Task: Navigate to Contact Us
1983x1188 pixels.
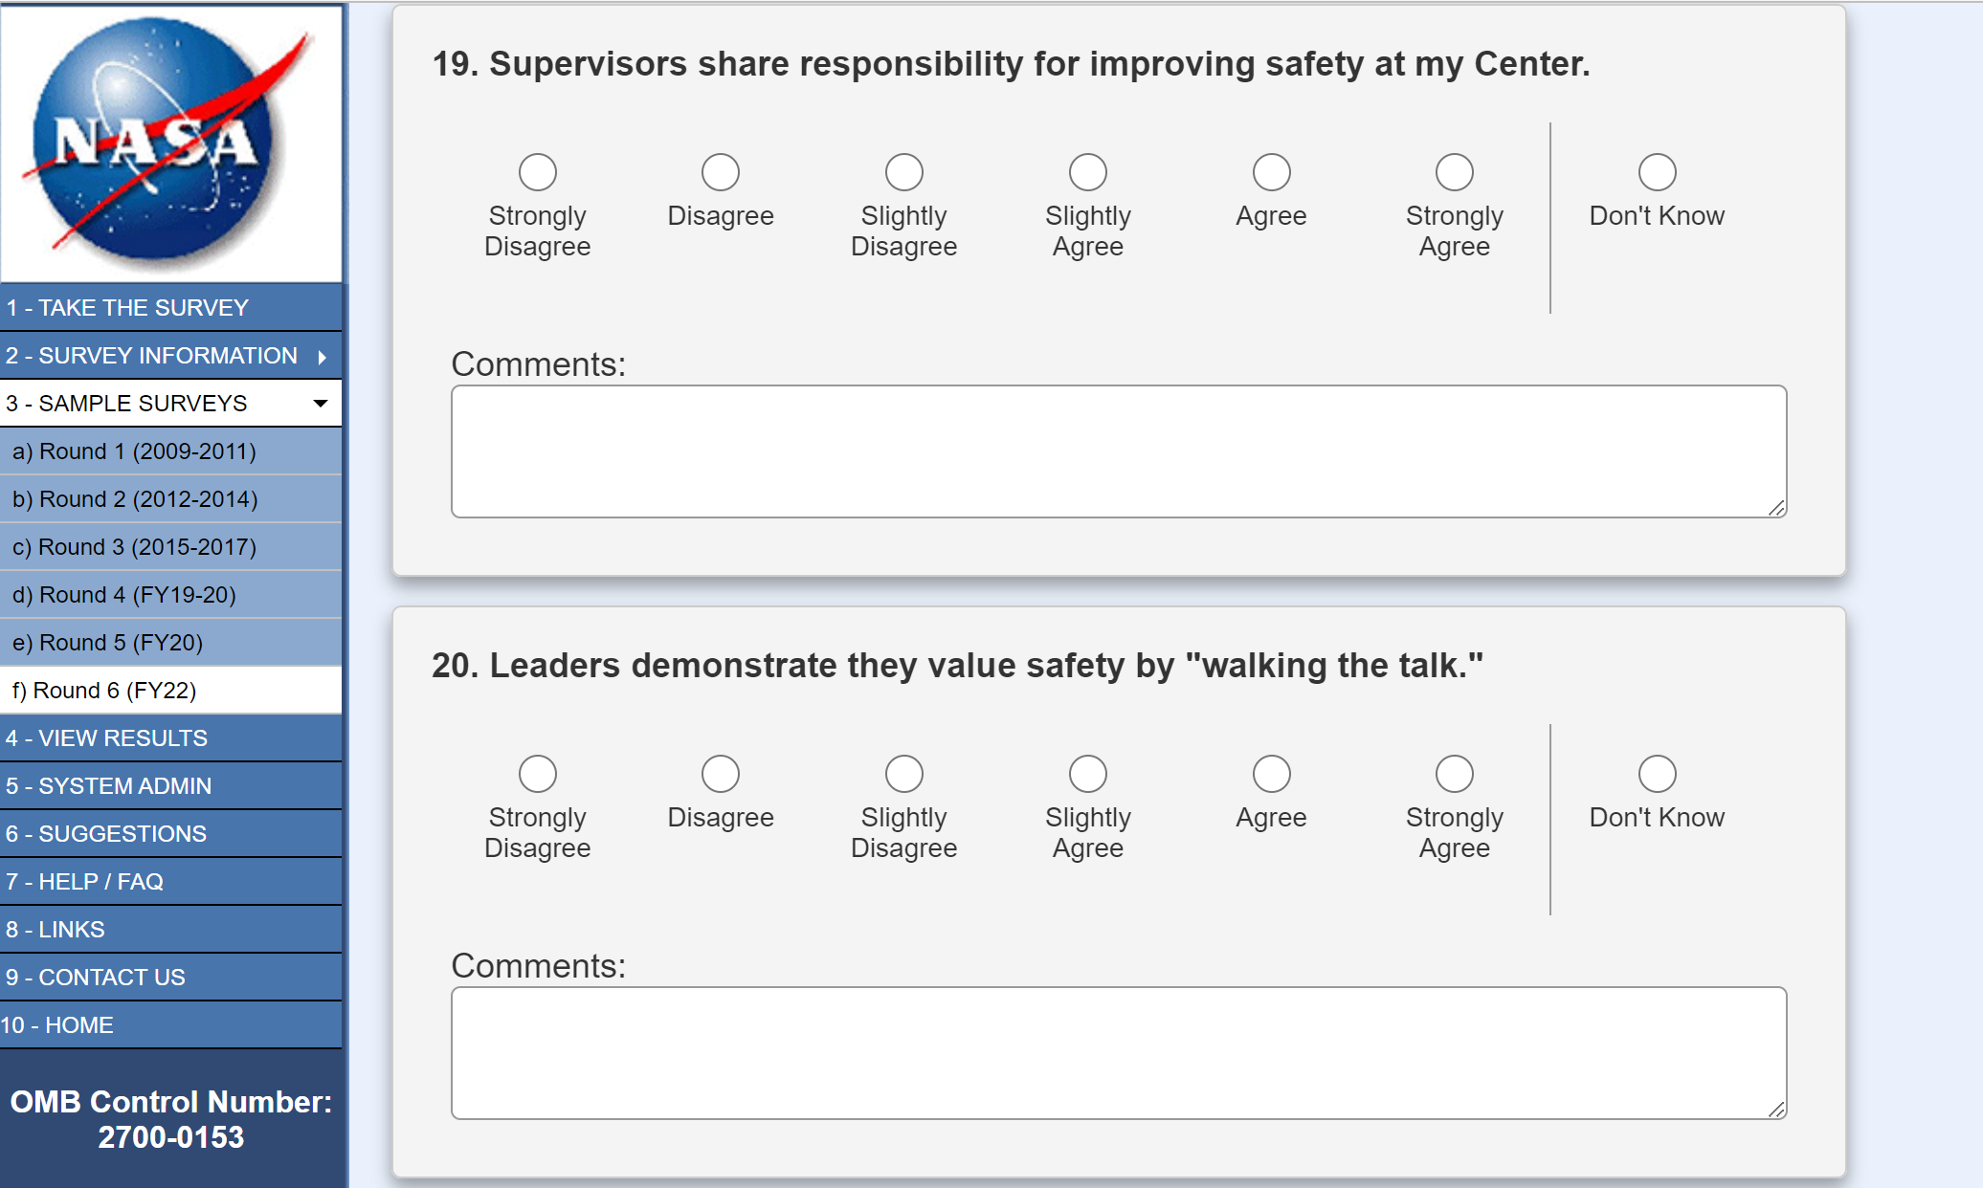Action: (x=96, y=978)
